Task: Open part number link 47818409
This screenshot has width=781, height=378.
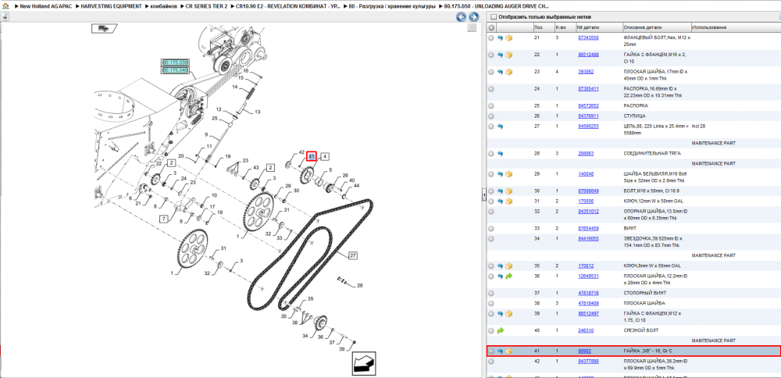Action: [588, 303]
